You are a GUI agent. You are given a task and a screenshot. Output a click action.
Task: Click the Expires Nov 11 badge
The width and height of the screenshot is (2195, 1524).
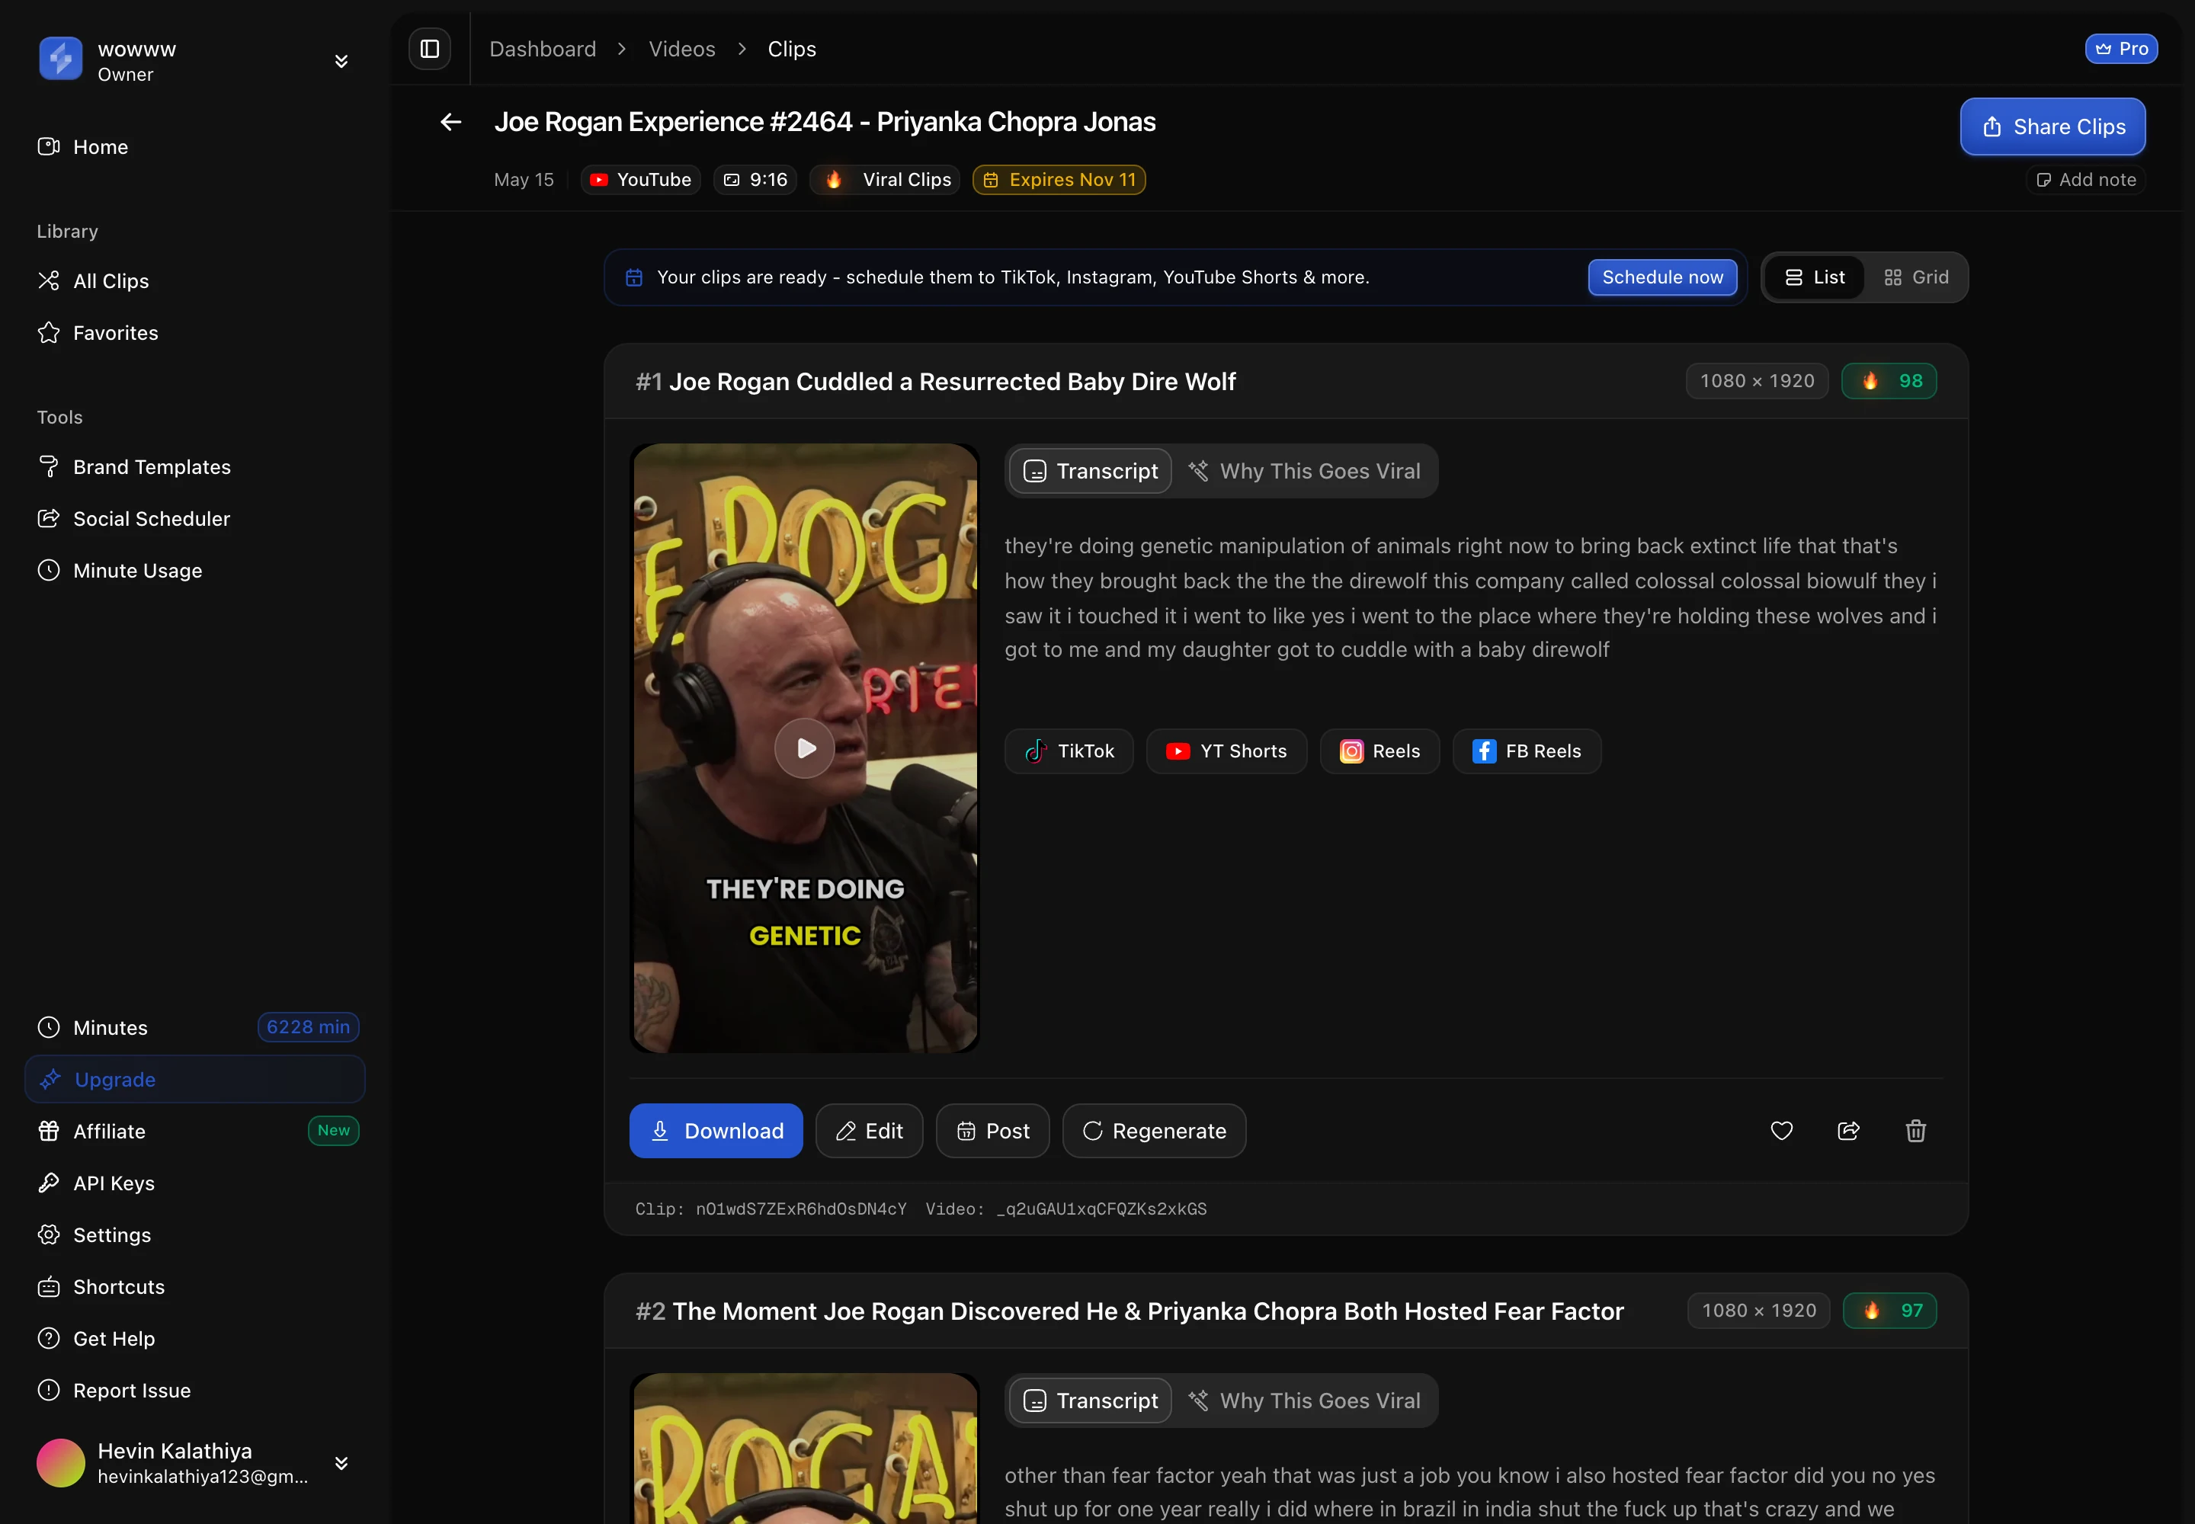pyautogui.click(x=1059, y=180)
